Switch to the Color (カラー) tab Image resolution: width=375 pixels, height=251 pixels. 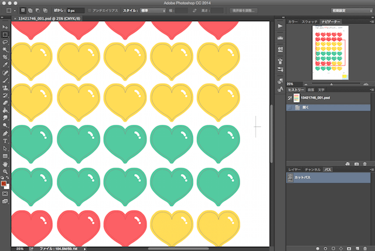[x=293, y=22]
